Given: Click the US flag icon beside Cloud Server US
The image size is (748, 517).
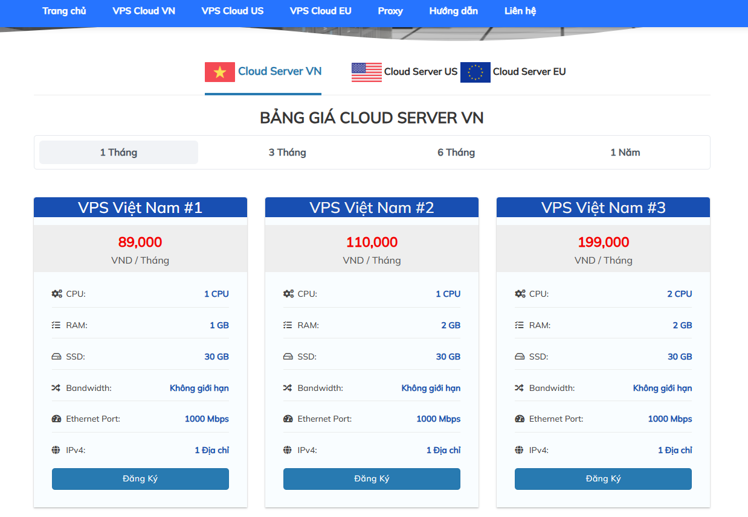Looking at the screenshot, I should point(366,71).
